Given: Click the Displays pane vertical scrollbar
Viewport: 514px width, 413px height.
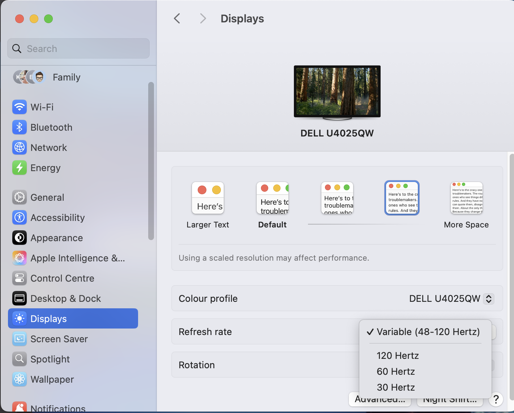Looking at the screenshot, I should pos(511,277).
